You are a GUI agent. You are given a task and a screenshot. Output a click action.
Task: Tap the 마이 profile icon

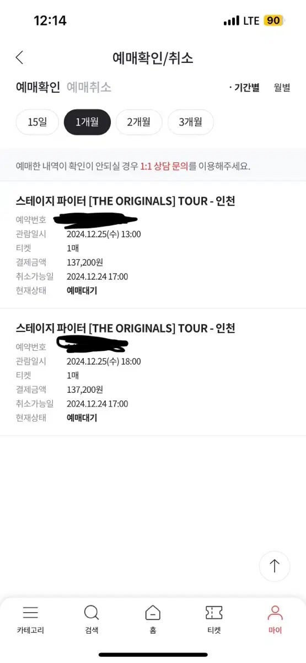click(x=275, y=613)
